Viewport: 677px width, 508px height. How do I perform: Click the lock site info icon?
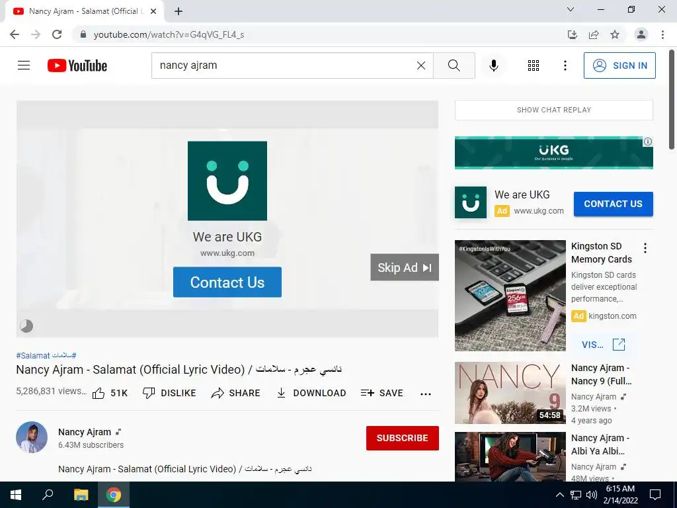[x=83, y=34]
